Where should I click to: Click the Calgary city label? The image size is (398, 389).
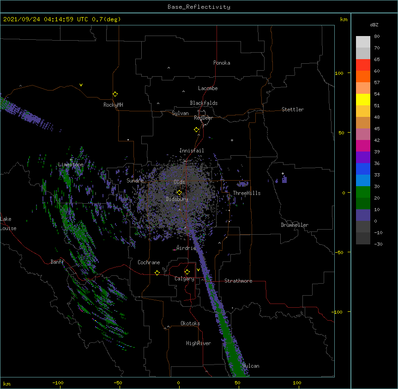tap(184, 279)
